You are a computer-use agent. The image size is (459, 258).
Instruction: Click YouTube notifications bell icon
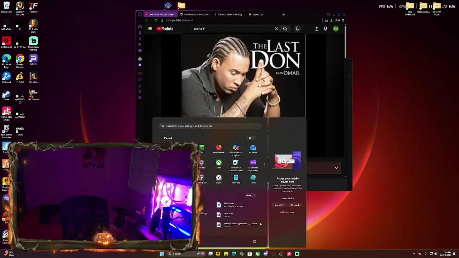[325, 29]
